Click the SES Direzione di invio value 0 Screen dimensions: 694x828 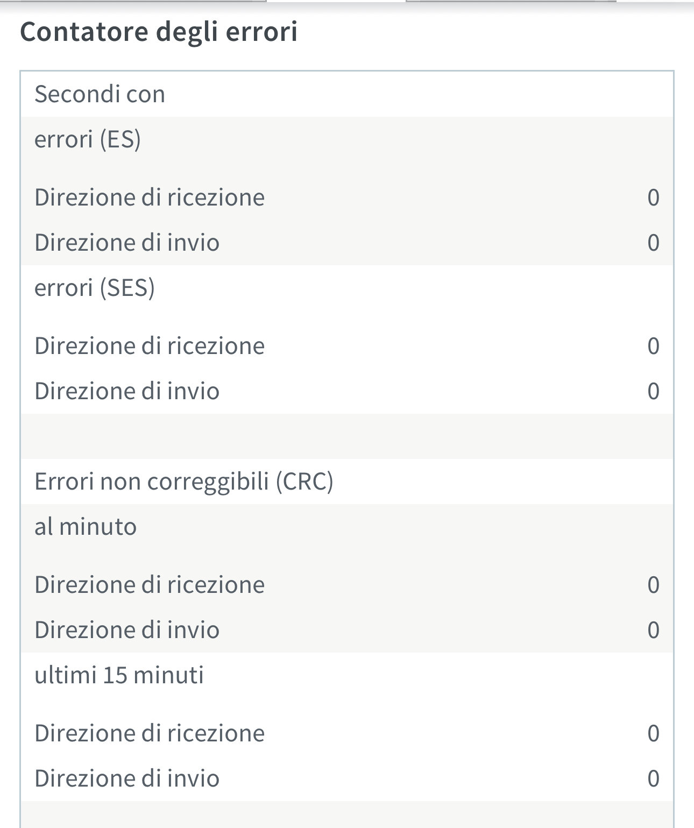click(x=653, y=391)
